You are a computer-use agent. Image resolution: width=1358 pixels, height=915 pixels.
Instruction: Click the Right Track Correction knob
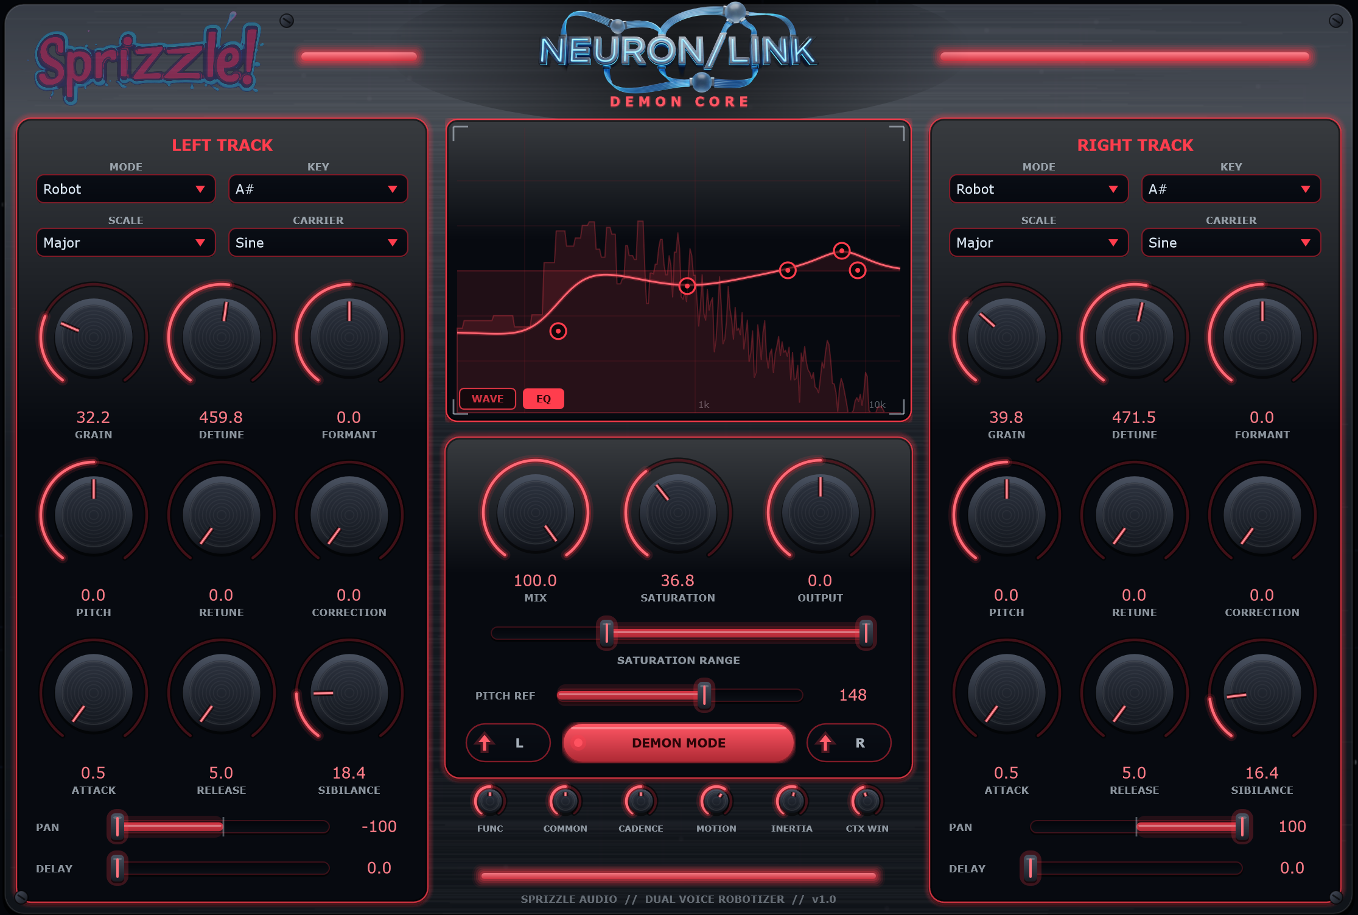1262,515
